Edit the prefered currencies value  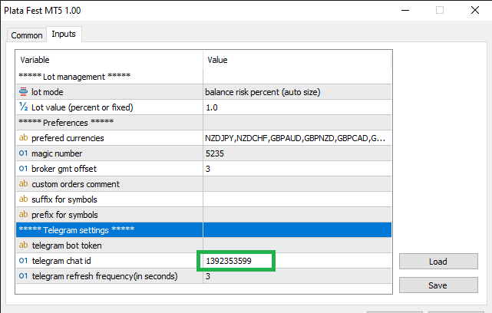click(x=297, y=138)
